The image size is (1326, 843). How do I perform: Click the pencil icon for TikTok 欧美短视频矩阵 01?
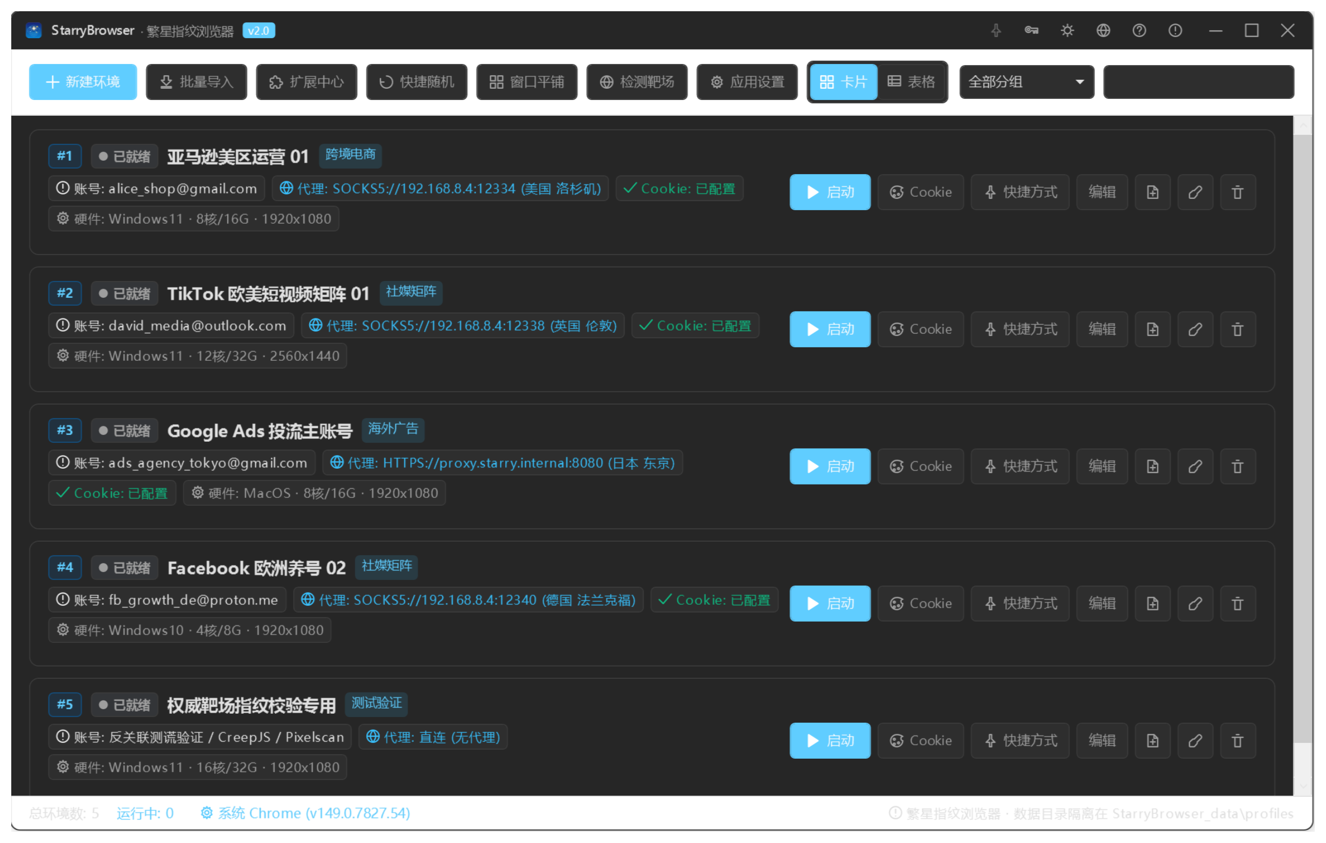pos(1195,329)
